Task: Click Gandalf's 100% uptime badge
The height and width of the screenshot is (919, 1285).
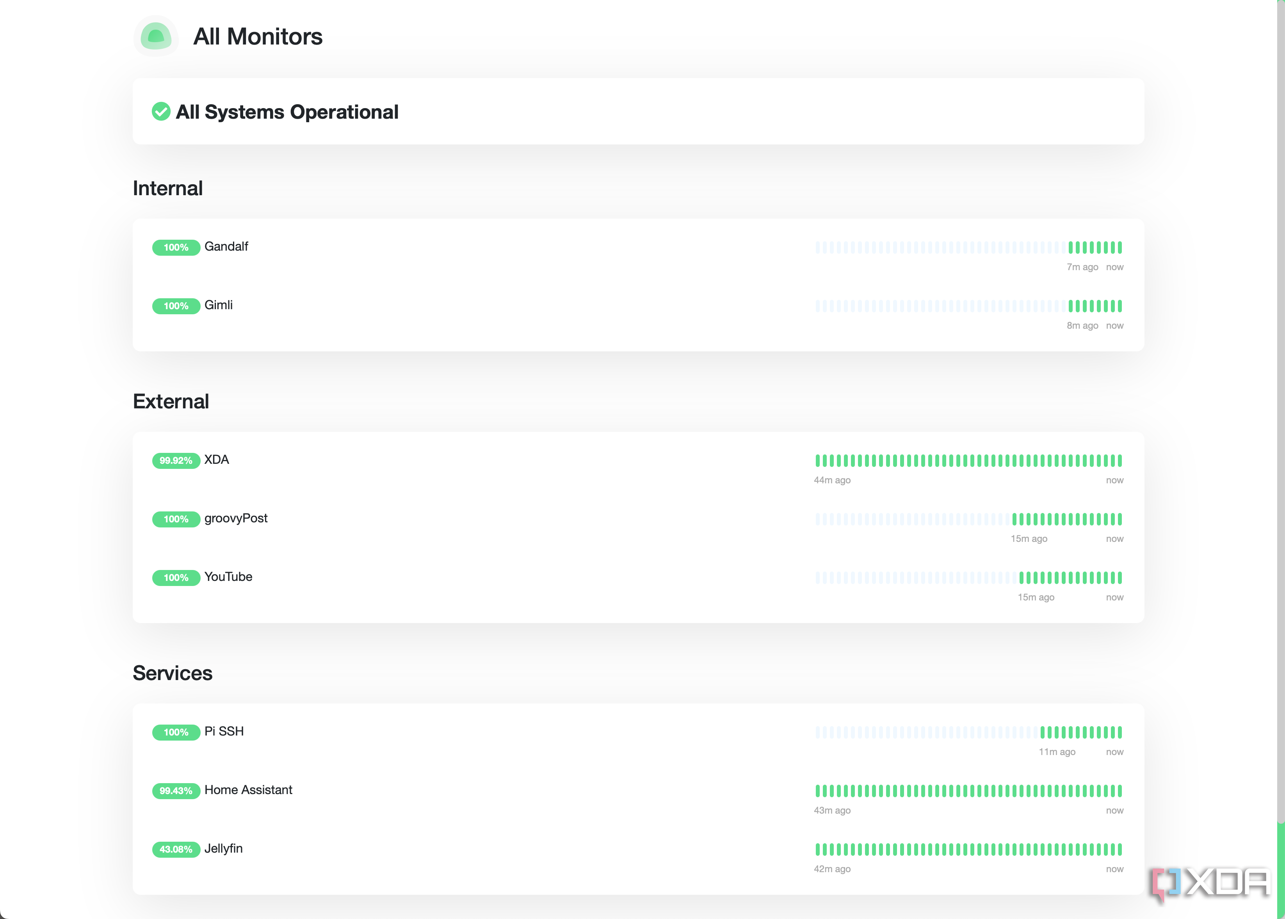Action: tap(176, 247)
